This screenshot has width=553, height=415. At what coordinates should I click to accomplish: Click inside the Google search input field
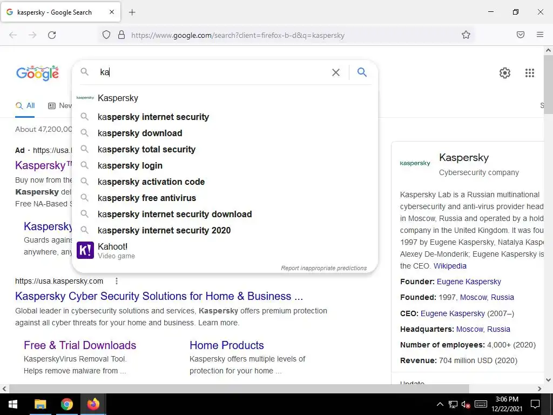coord(212,72)
